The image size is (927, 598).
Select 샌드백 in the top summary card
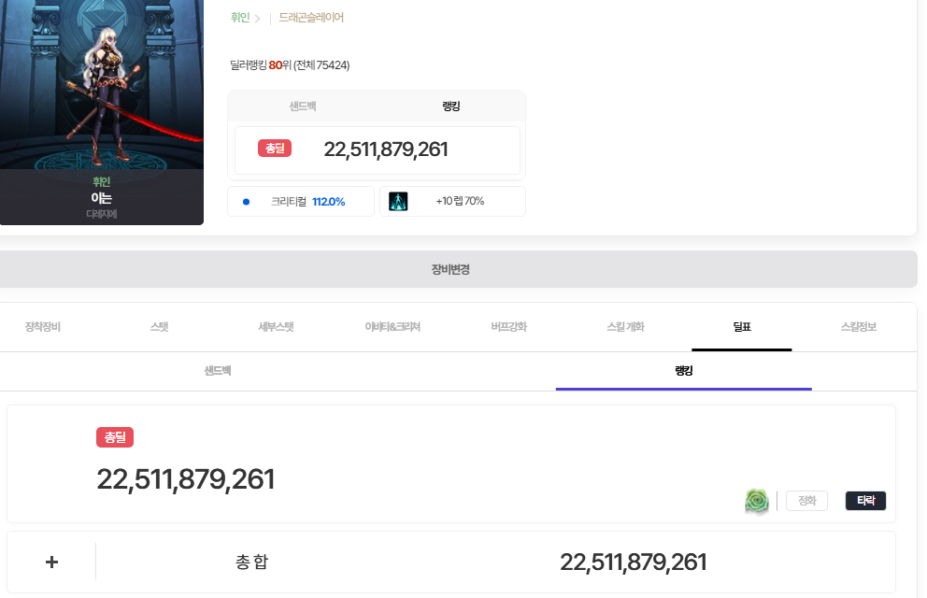[x=303, y=107]
